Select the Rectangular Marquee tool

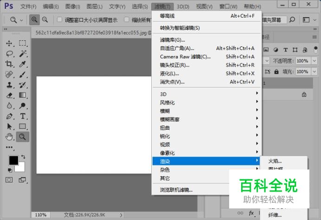tap(22, 43)
